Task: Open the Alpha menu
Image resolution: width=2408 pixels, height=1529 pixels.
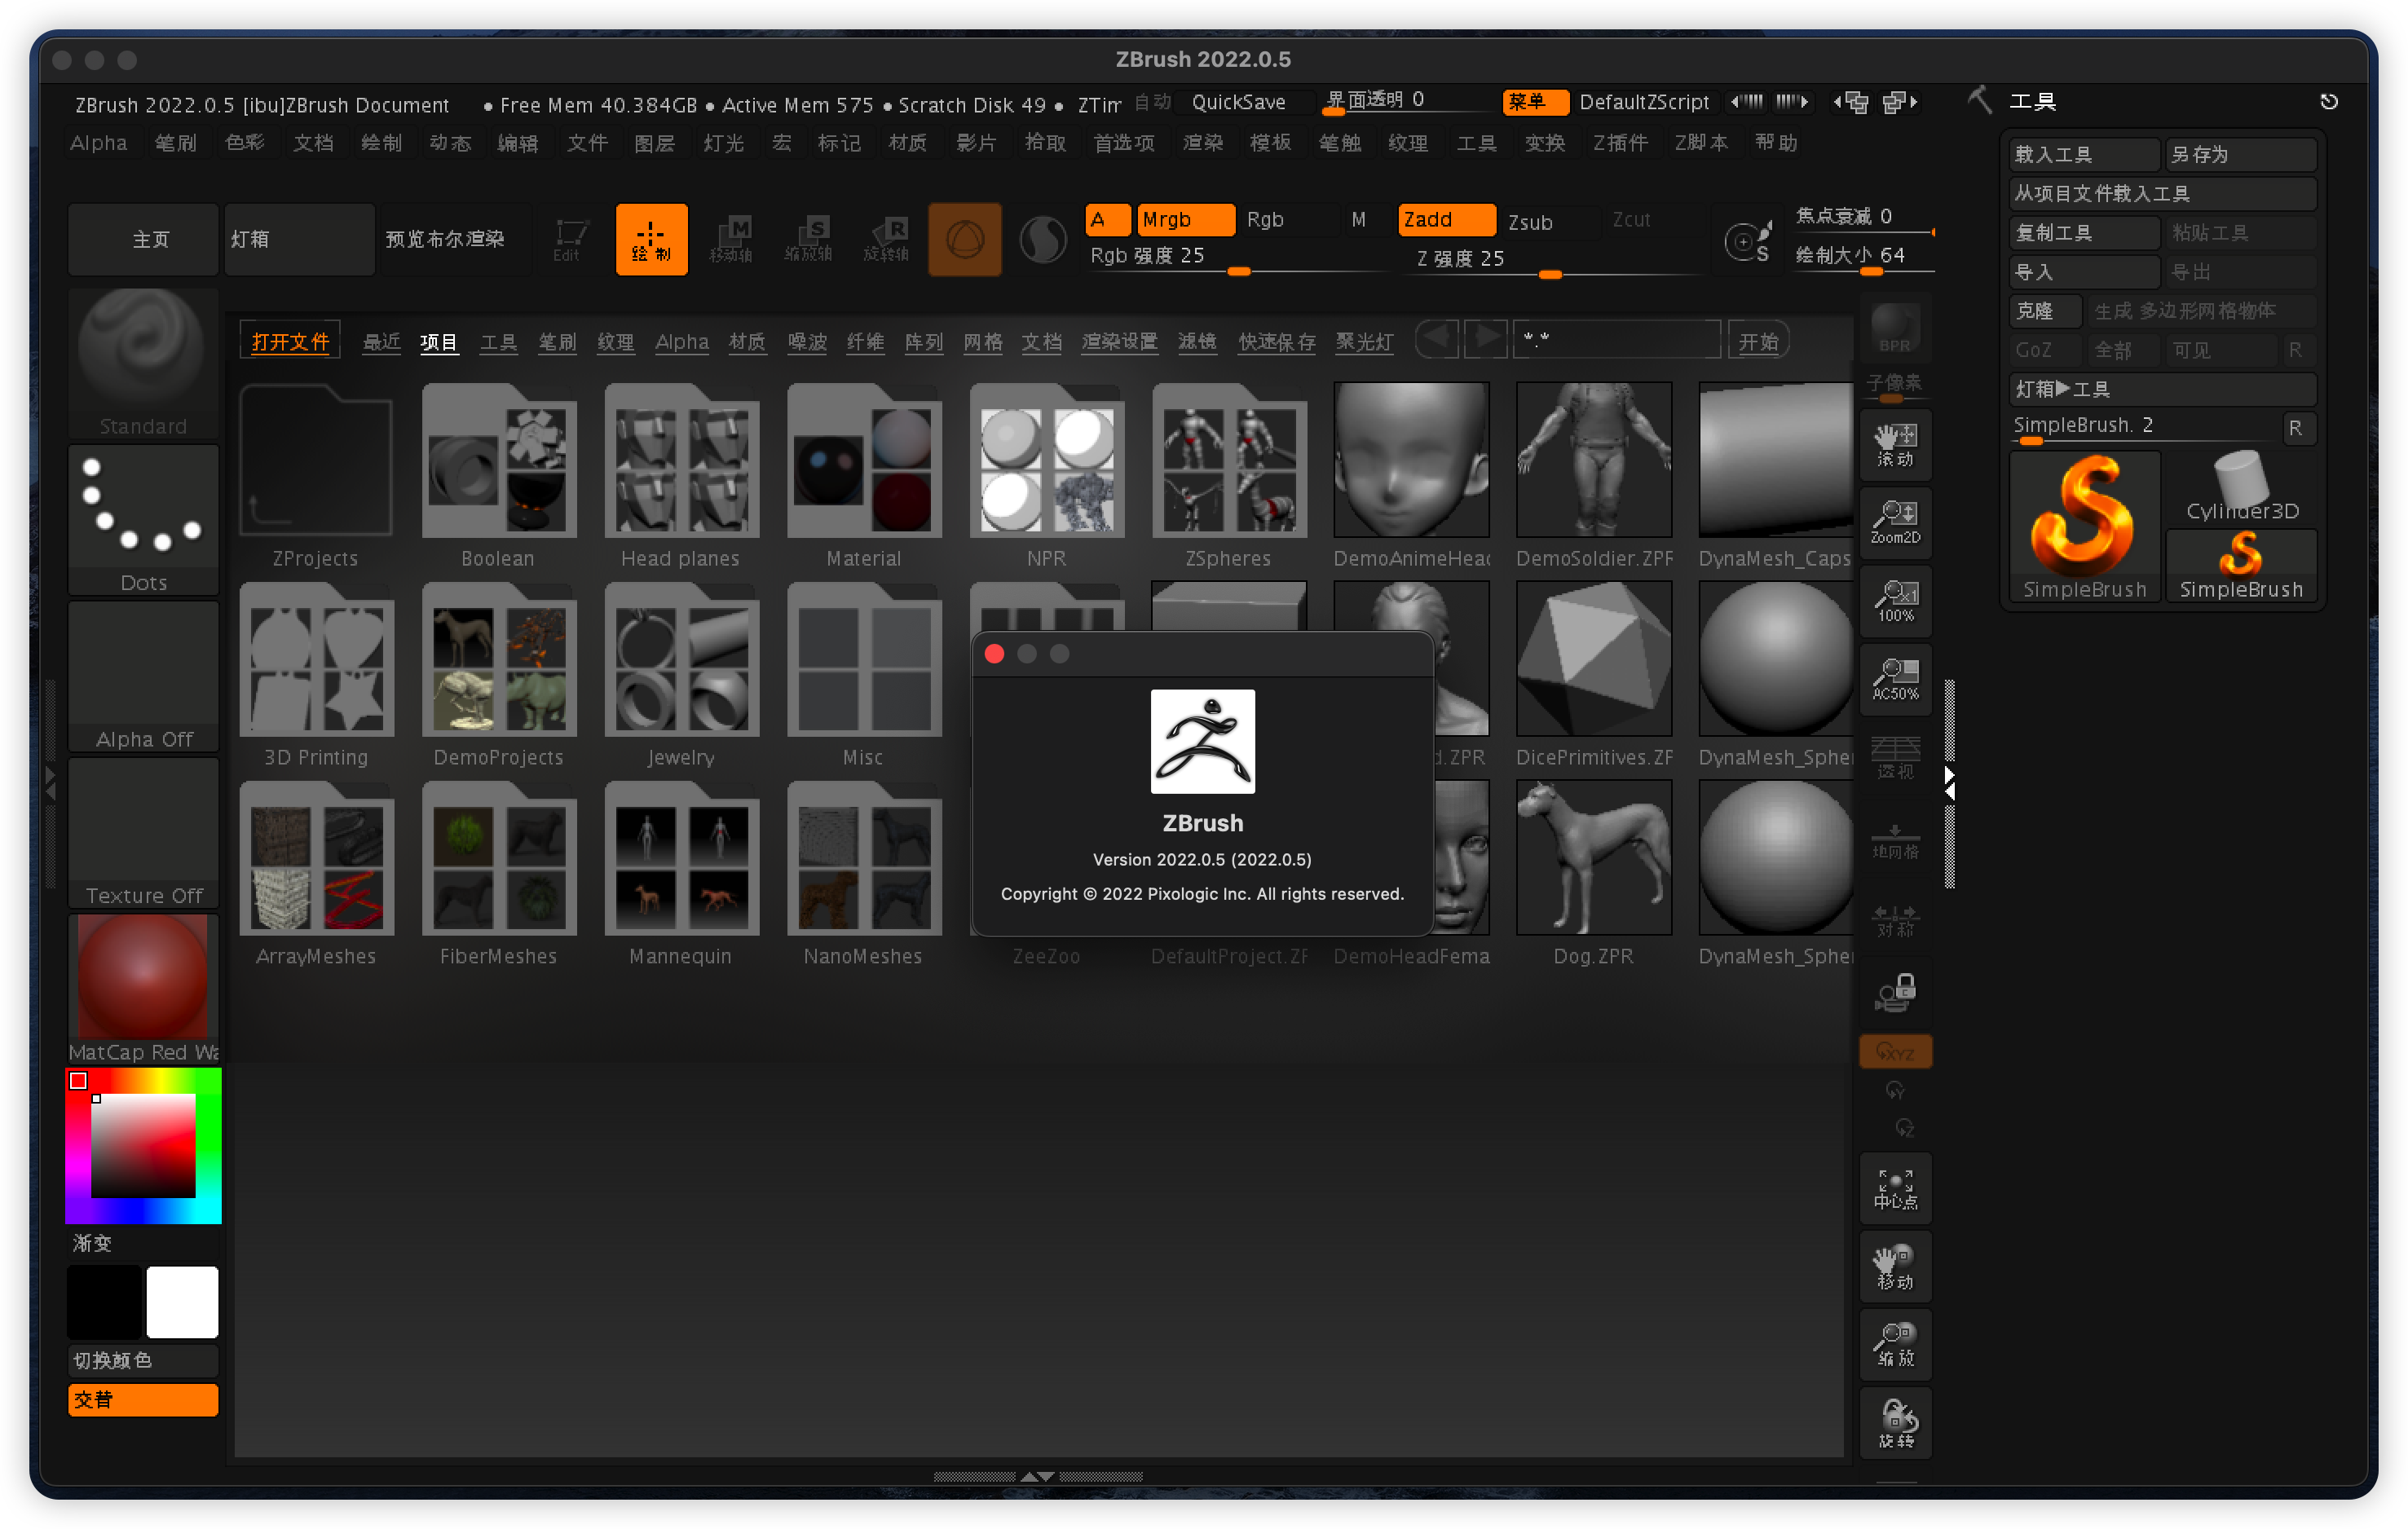Action: click(x=98, y=143)
